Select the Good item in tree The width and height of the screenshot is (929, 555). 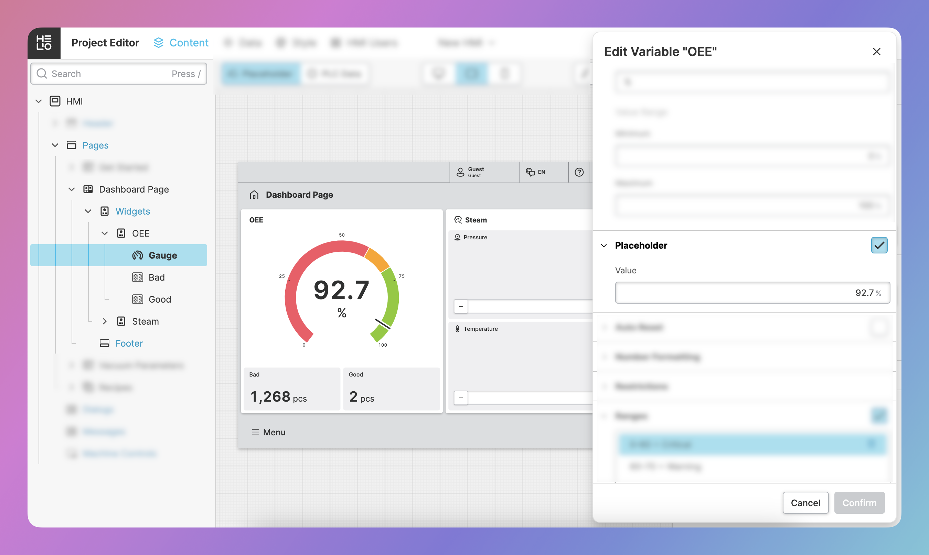[x=159, y=299]
